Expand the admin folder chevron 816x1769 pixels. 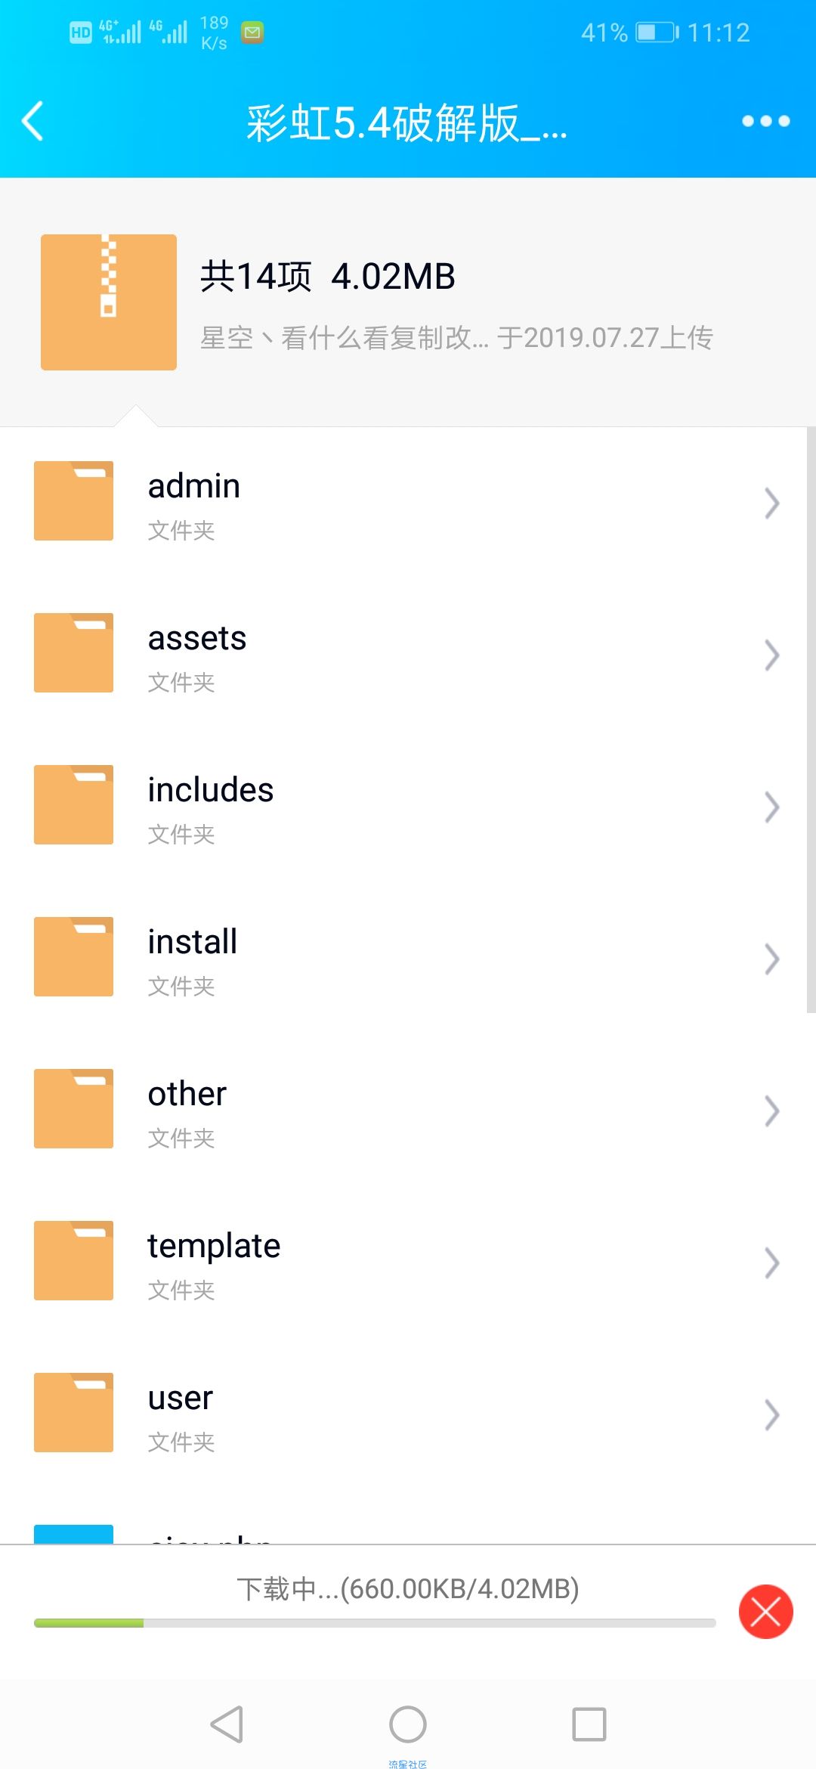[771, 503]
